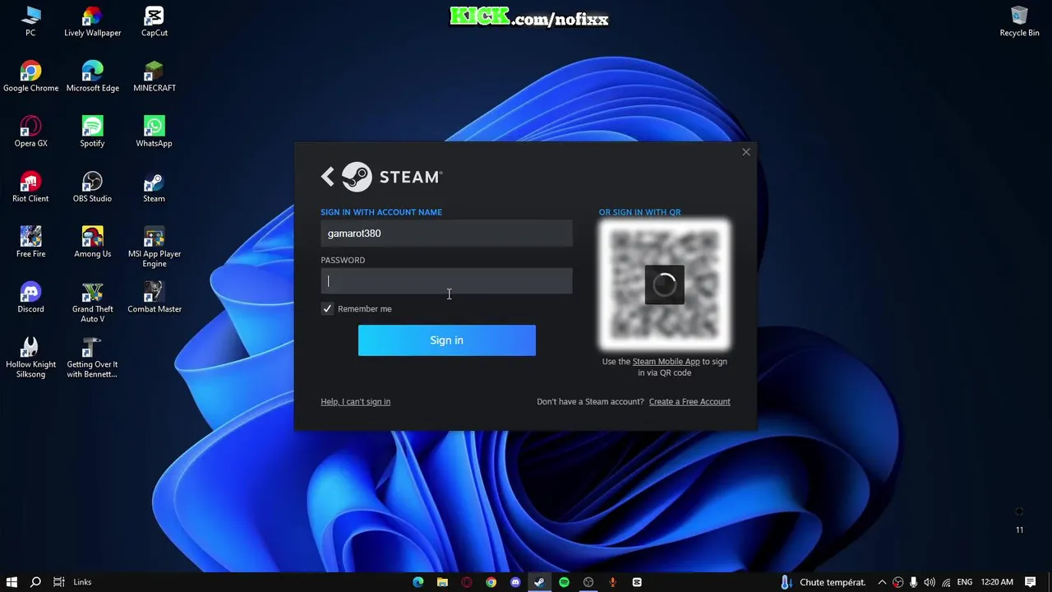Screen dimensions: 1052x592
Task: Open the Create a Free Account link
Action: [690, 402]
